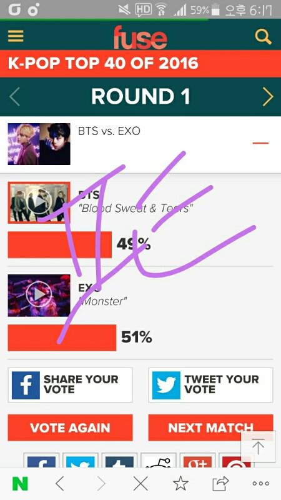Viewport: 281px width, 500px height.
Task: Jump back to top arrow icon
Action: pos(258,447)
